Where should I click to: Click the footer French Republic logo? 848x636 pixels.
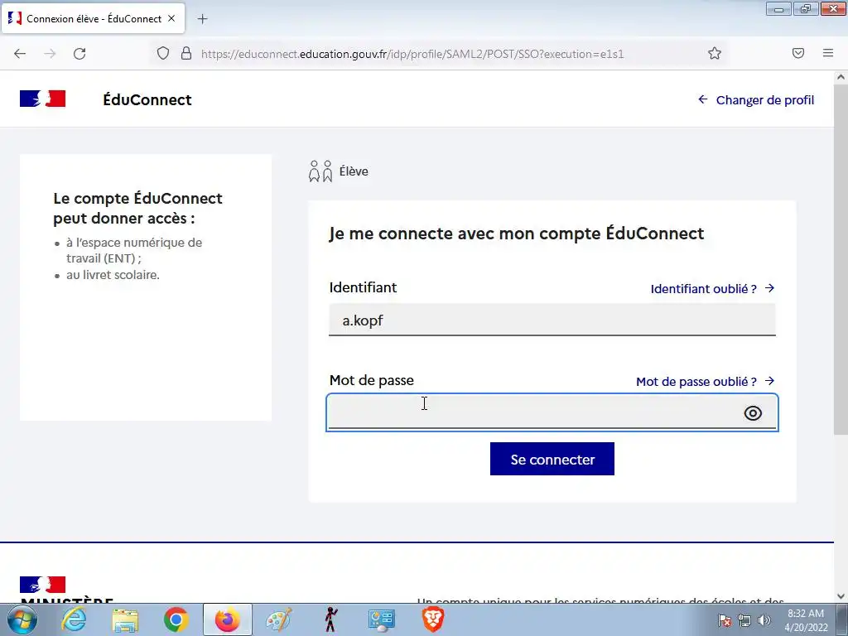(x=43, y=585)
